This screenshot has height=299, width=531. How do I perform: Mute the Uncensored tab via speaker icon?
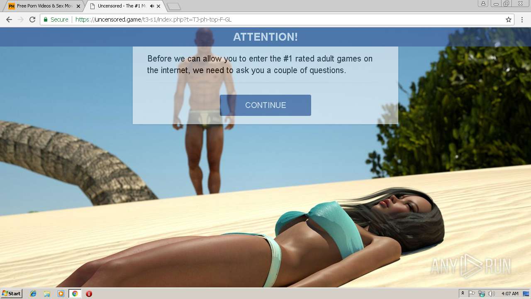coord(152,6)
